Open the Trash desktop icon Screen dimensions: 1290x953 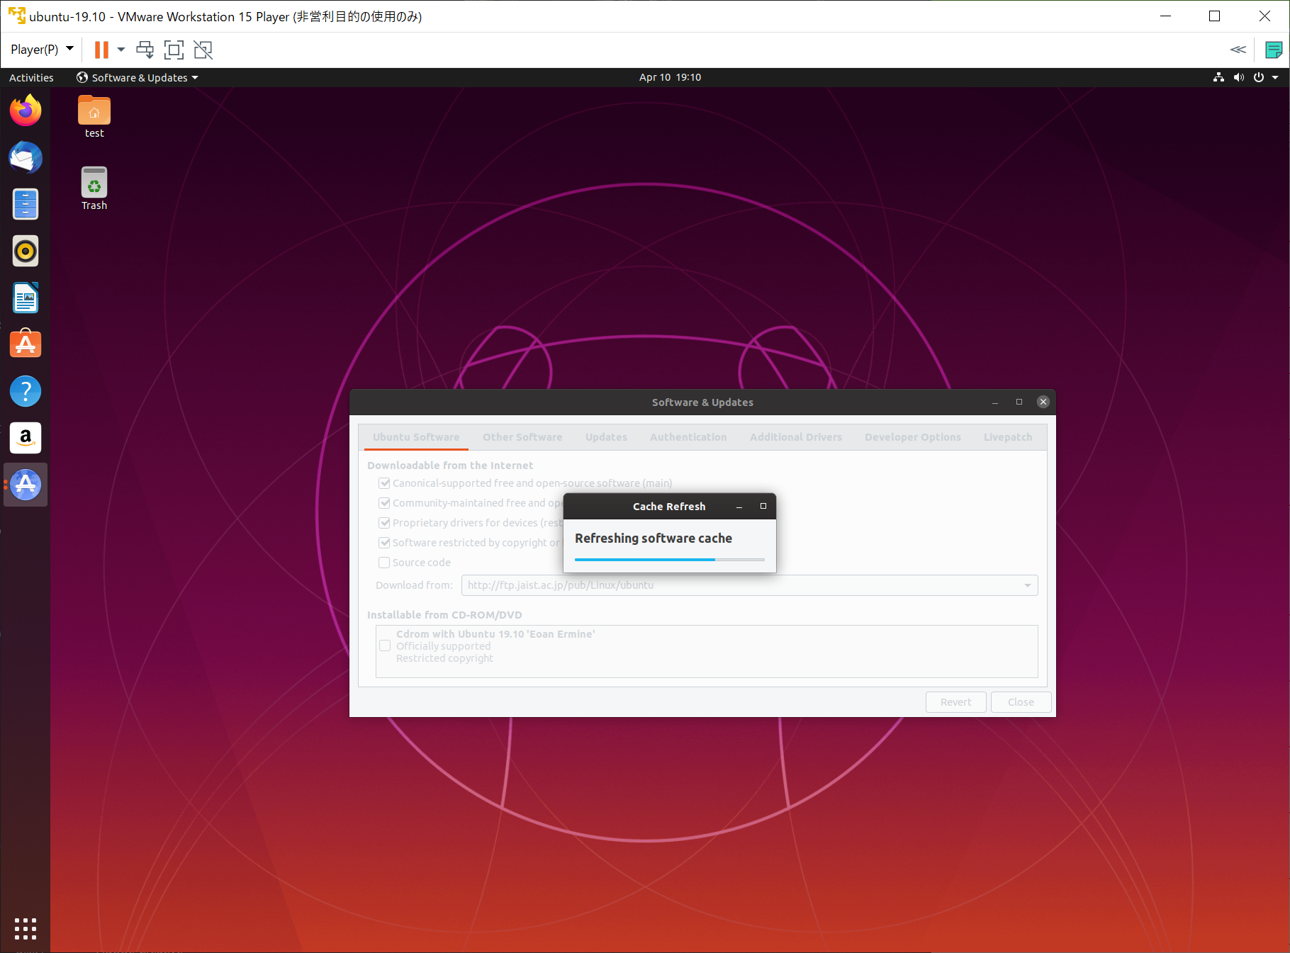click(94, 188)
